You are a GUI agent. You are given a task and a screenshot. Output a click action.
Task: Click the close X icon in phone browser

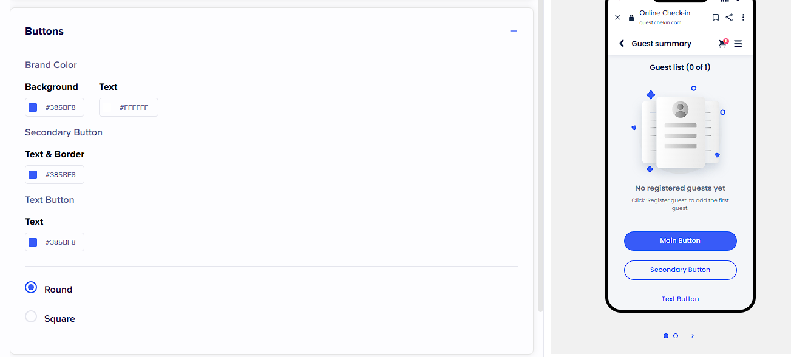tap(617, 18)
